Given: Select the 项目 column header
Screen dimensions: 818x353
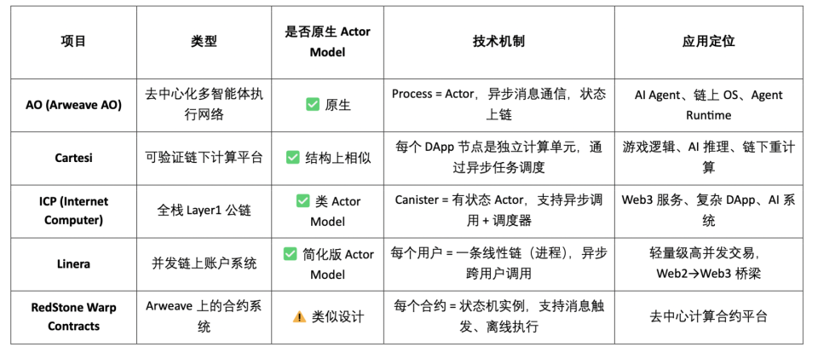Looking at the screenshot, I should click(x=73, y=41).
